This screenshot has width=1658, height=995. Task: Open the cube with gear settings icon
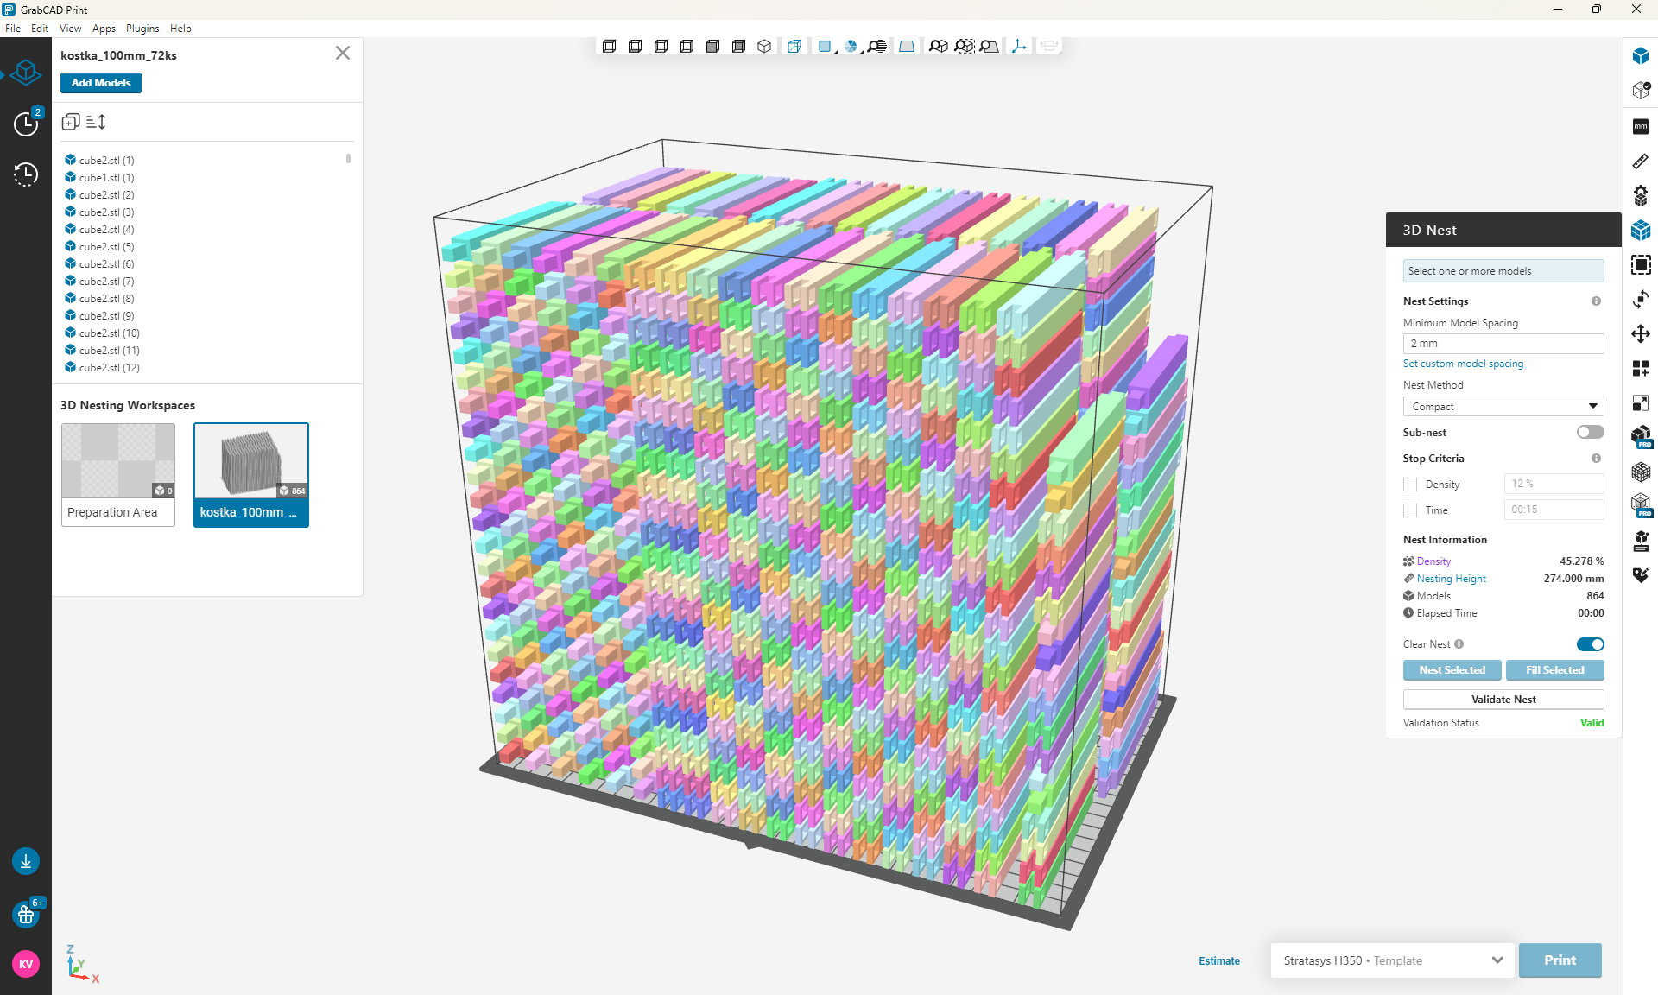click(1641, 196)
